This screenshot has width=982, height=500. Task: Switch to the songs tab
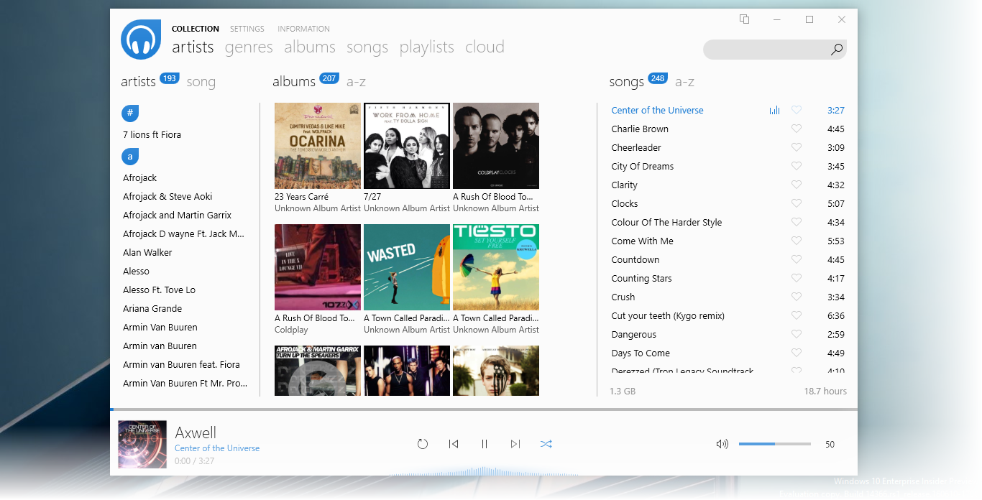tap(367, 47)
